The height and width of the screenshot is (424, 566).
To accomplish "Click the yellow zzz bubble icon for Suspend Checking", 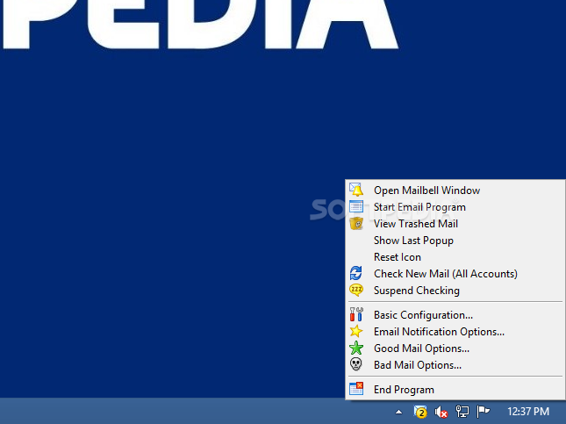I will [x=356, y=290].
